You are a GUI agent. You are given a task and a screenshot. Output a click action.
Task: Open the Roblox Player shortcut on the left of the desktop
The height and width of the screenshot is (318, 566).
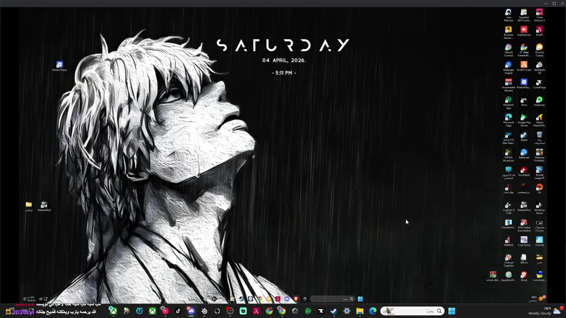pyautogui.click(x=60, y=66)
